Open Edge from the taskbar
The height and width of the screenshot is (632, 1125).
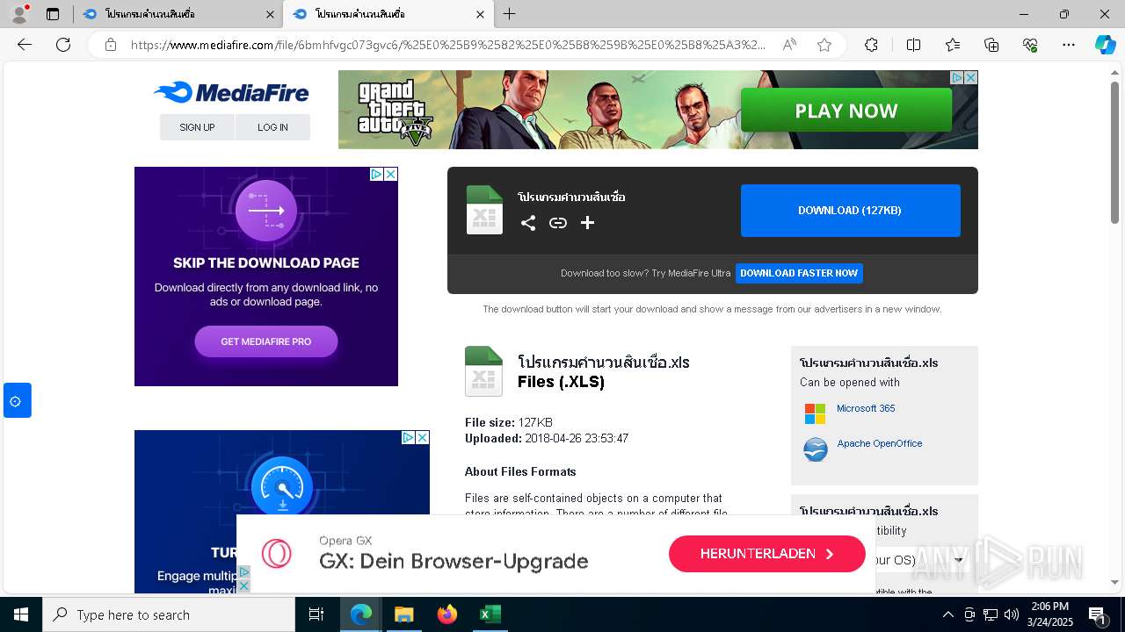(x=361, y=614)
